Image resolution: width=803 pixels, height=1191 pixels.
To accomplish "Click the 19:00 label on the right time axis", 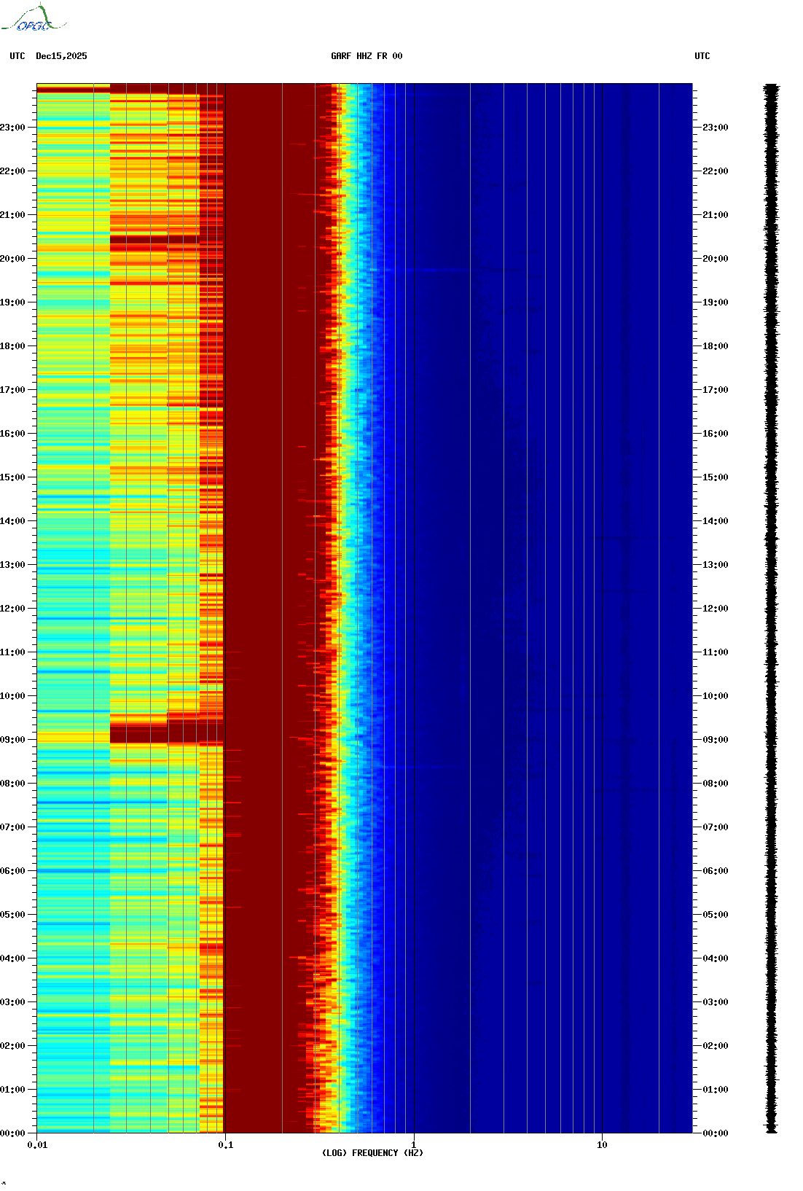I will tap(716, 302).
